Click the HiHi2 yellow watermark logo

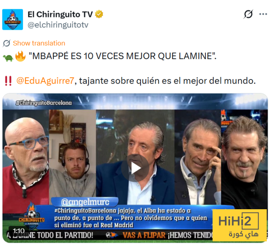(x=240, y=225)
